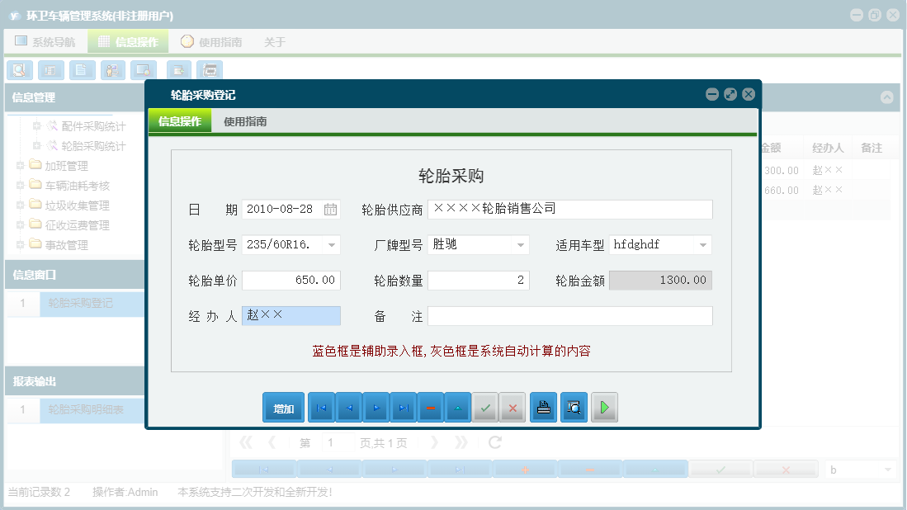
Task: Click the document icon in the top toolbar
Action: [x=82, y=70]
